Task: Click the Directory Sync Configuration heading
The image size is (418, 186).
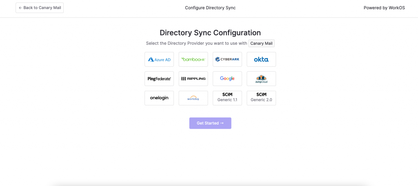Action: [x=210, y=33]
